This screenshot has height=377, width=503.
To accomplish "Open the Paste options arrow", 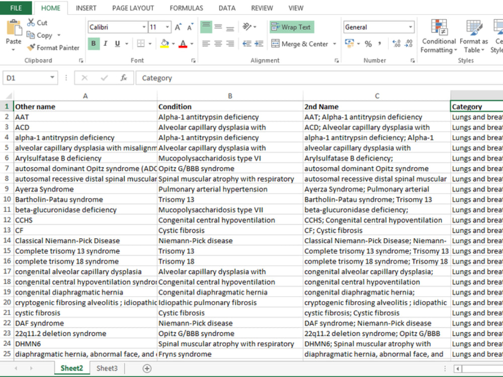I will click(x=13, y=50).
